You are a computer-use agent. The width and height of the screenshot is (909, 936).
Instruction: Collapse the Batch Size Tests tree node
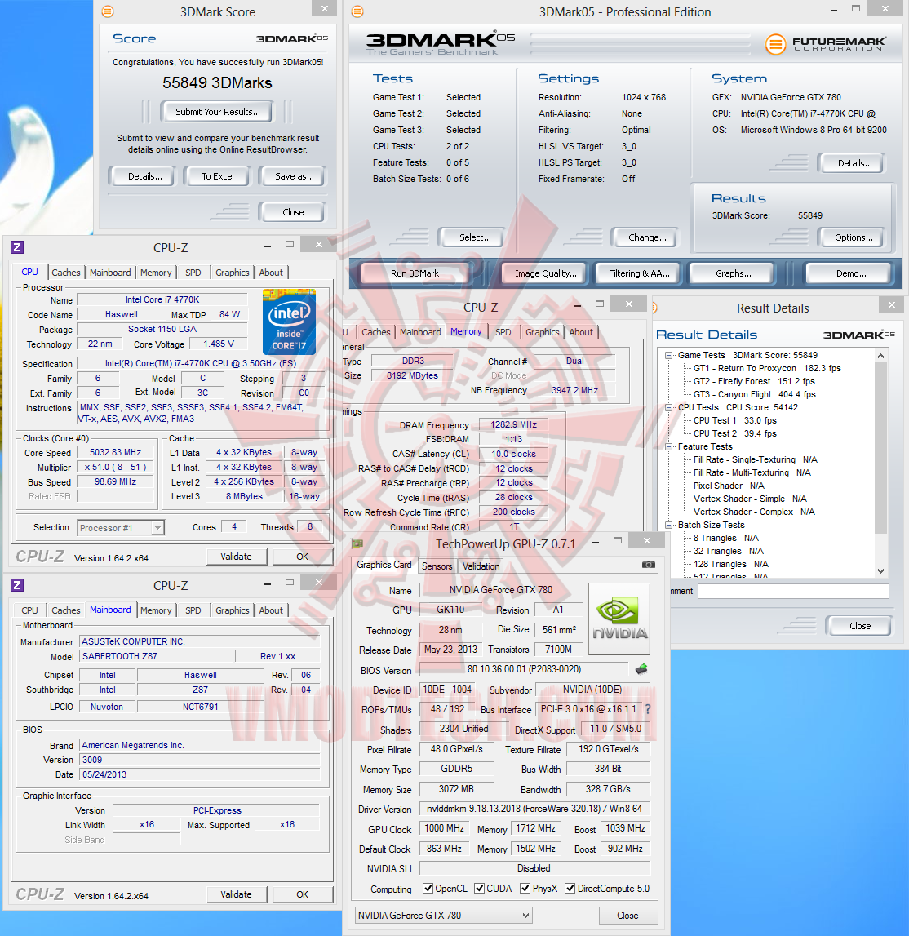pyautogui.click(x=669, y=526)
